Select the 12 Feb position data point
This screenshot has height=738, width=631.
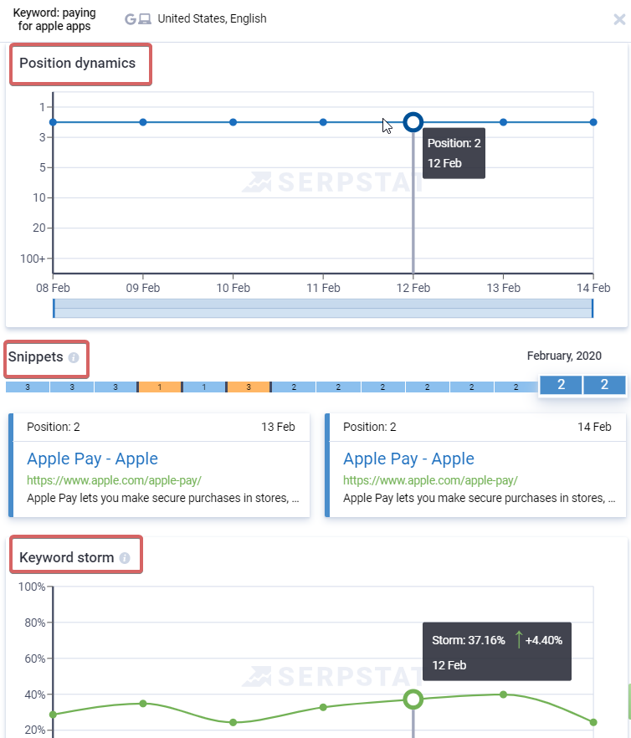coord(413,122)
